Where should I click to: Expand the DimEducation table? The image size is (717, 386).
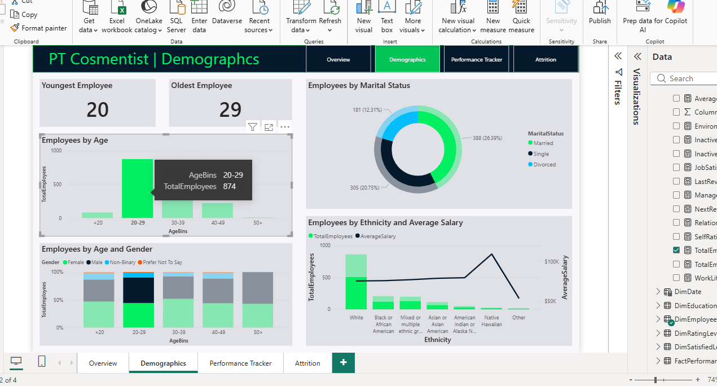658,305
